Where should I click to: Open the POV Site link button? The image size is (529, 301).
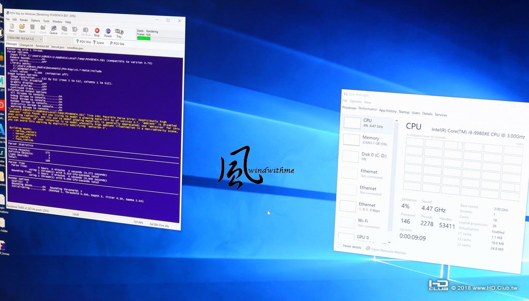click(x=117, y=43)
